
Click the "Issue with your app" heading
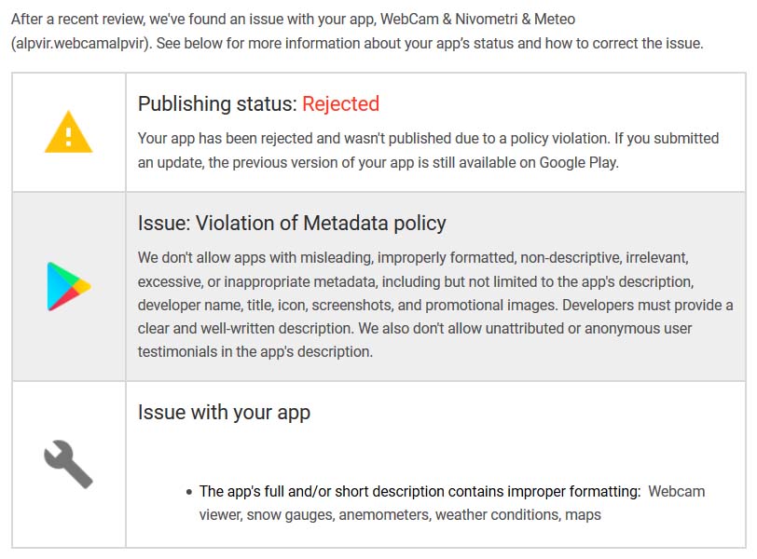tap(224, 412)
